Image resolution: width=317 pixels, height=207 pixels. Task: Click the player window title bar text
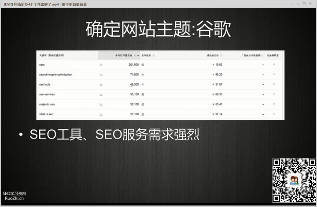pos(45,4)
